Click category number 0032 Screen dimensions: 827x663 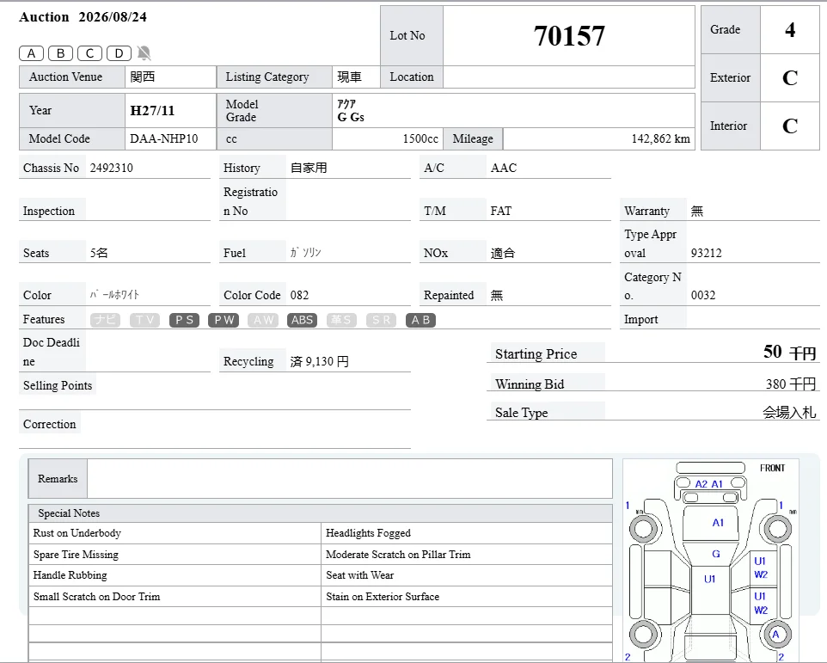pyautogui.click(x=703, y=295)
